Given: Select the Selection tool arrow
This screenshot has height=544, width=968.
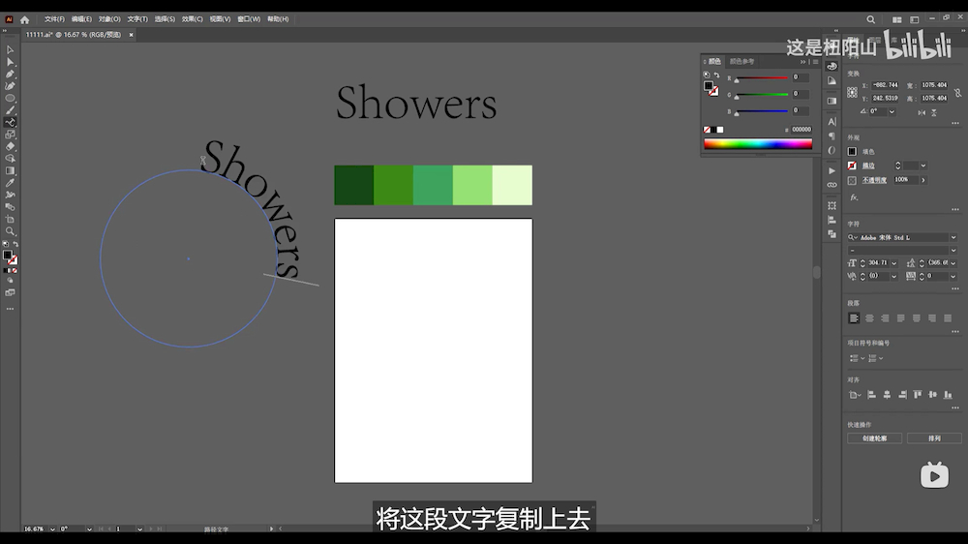Looking at the screenshot, I should (x=10, y=50).
